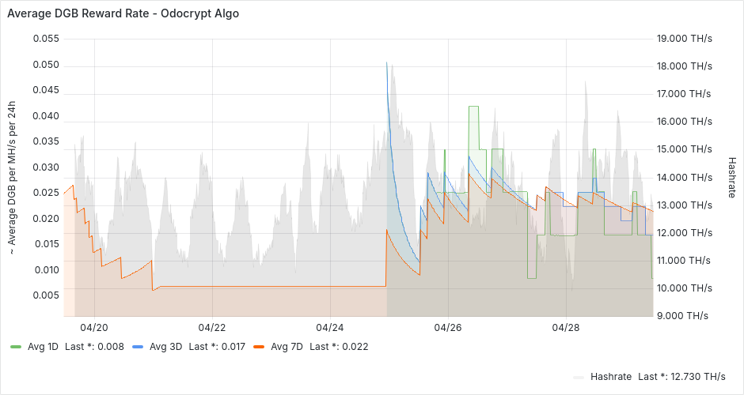
Task: Select the 04/26 x-axis tick label
Action: (448, 326)
